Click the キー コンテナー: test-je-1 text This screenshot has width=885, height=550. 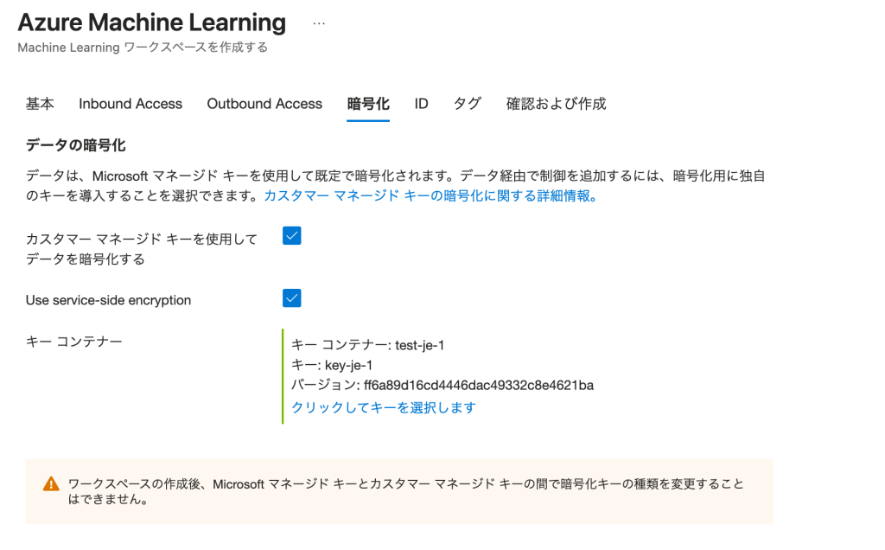point(368,345)
